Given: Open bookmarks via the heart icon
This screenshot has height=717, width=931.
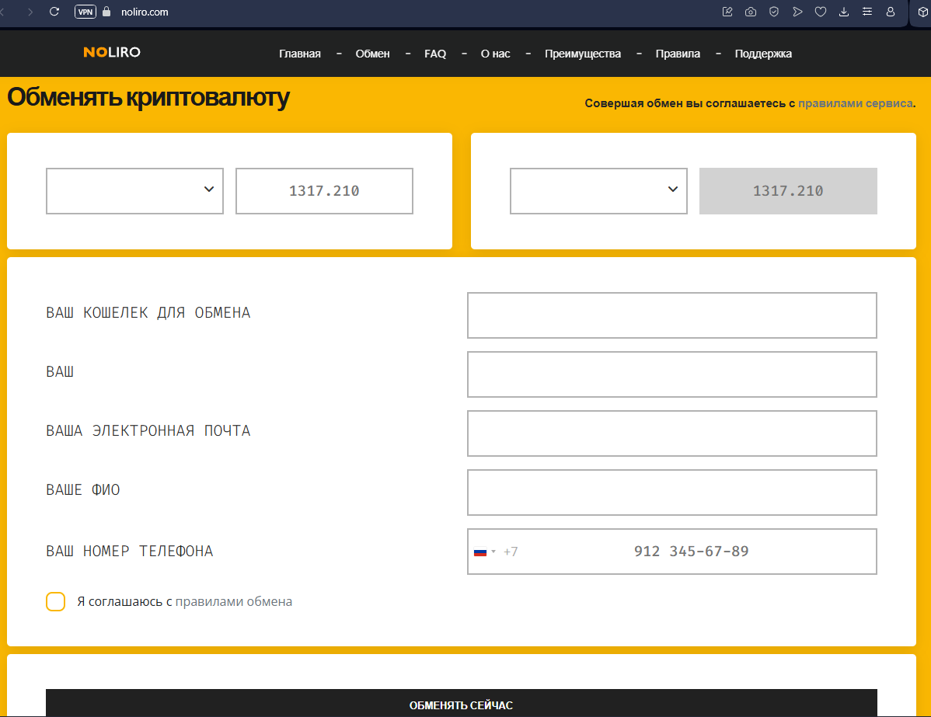Looking at the screenshot, I should (x=821, y=12).
